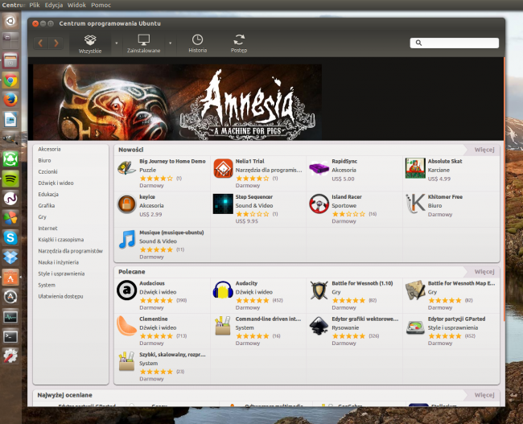Open Skype from the dock
This screenshot has width=523, height=424.
point(10,238)
